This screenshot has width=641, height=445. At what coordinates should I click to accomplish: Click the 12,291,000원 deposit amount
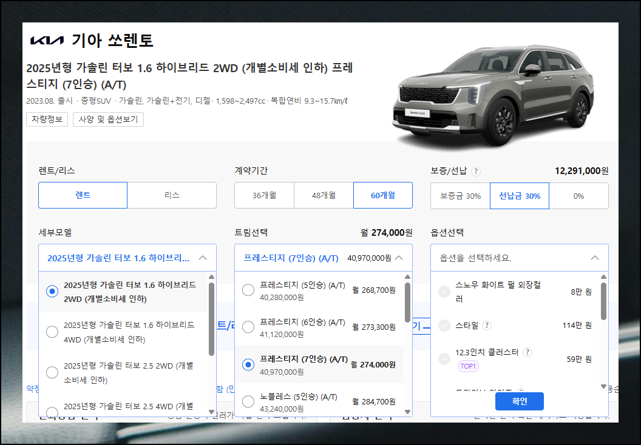click(582, 171)
